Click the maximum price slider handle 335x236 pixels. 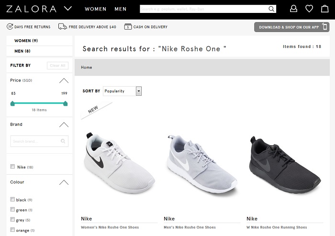pyautogui.click(x=66, y=104)
